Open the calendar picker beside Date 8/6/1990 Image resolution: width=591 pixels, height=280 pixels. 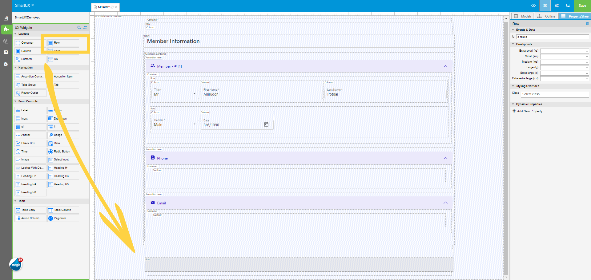pos(266,124)
